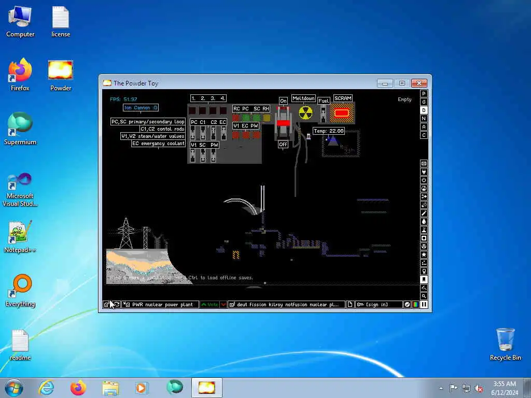Viewport: 531px width, 398px height.
Task: Open Windows Media Player from taskbar
Action: 142,388
